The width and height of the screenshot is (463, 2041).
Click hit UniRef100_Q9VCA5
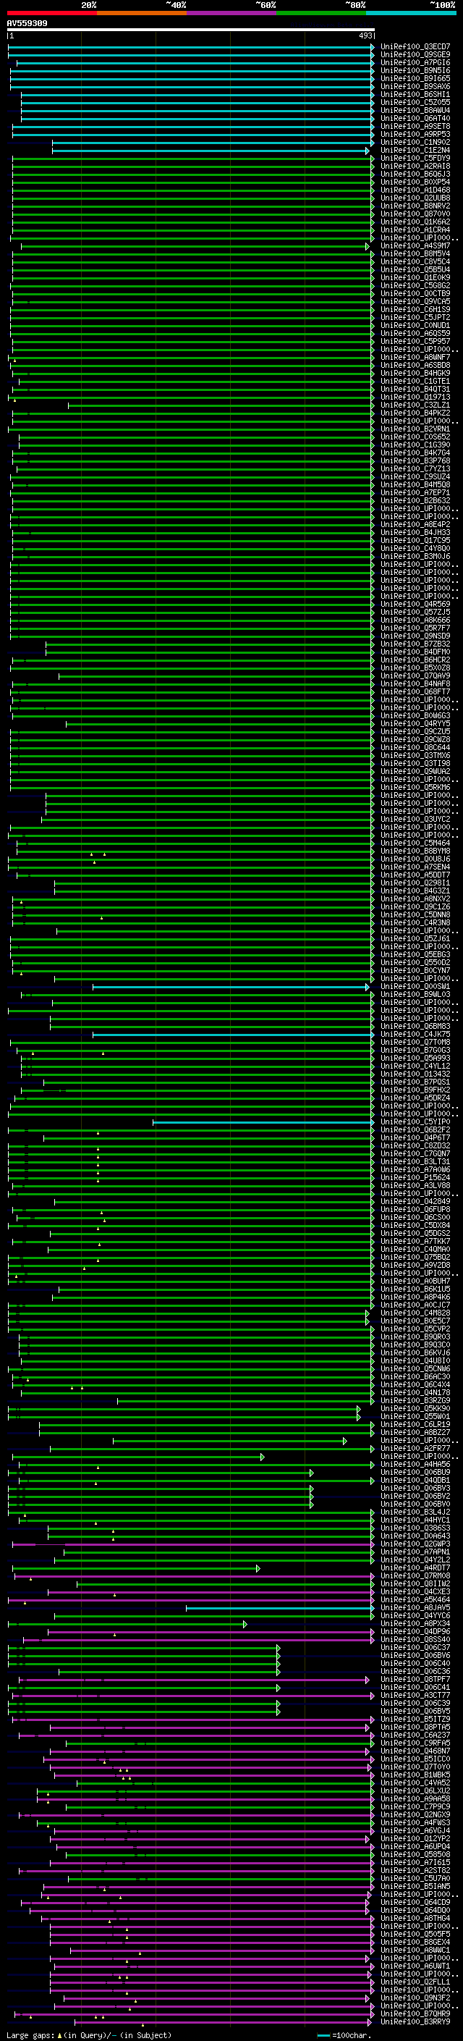415,302
